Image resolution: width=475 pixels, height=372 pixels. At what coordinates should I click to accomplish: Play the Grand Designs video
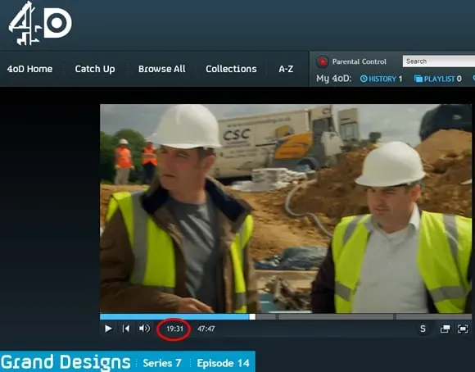tap(108, 329)
